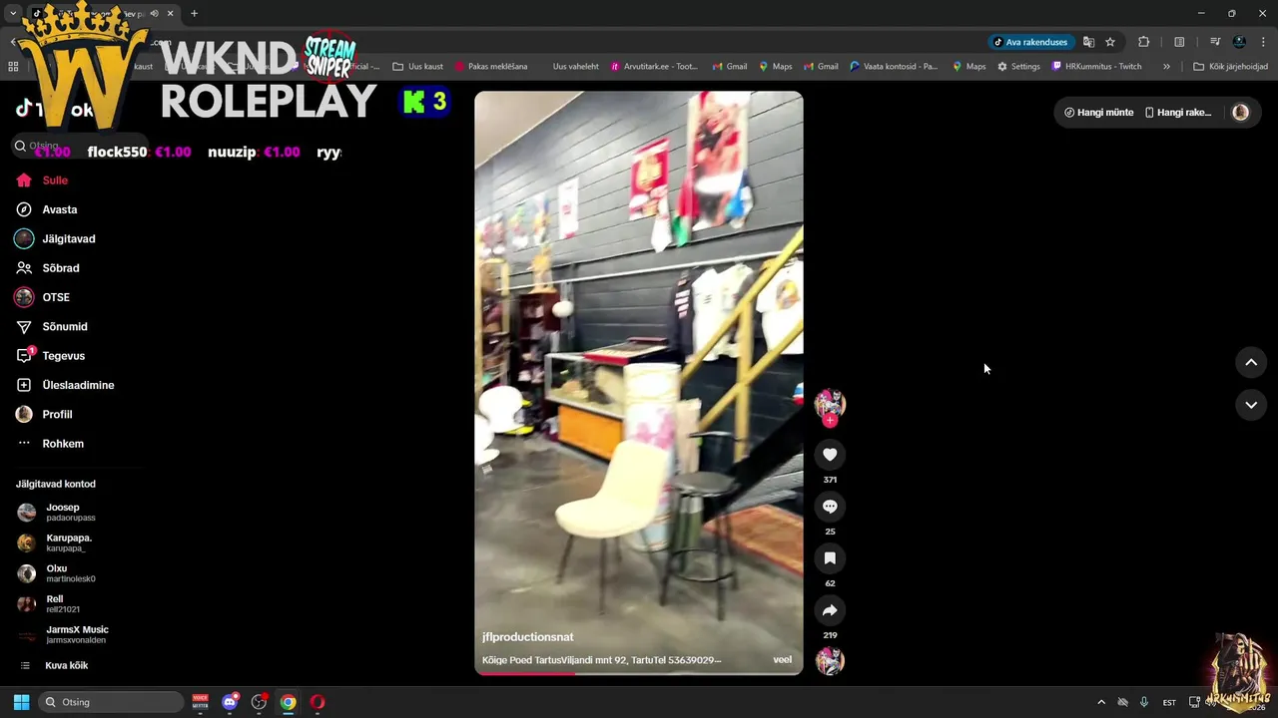Image resolution: width=1278 pixels, height=718 pixels.
Task: Open the Kõik järjehoidjad folder
Action: pos(1230,67)
